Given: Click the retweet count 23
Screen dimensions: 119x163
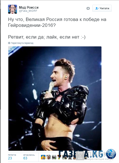Looking at the screenshot, I should click(x=10, y=158).
